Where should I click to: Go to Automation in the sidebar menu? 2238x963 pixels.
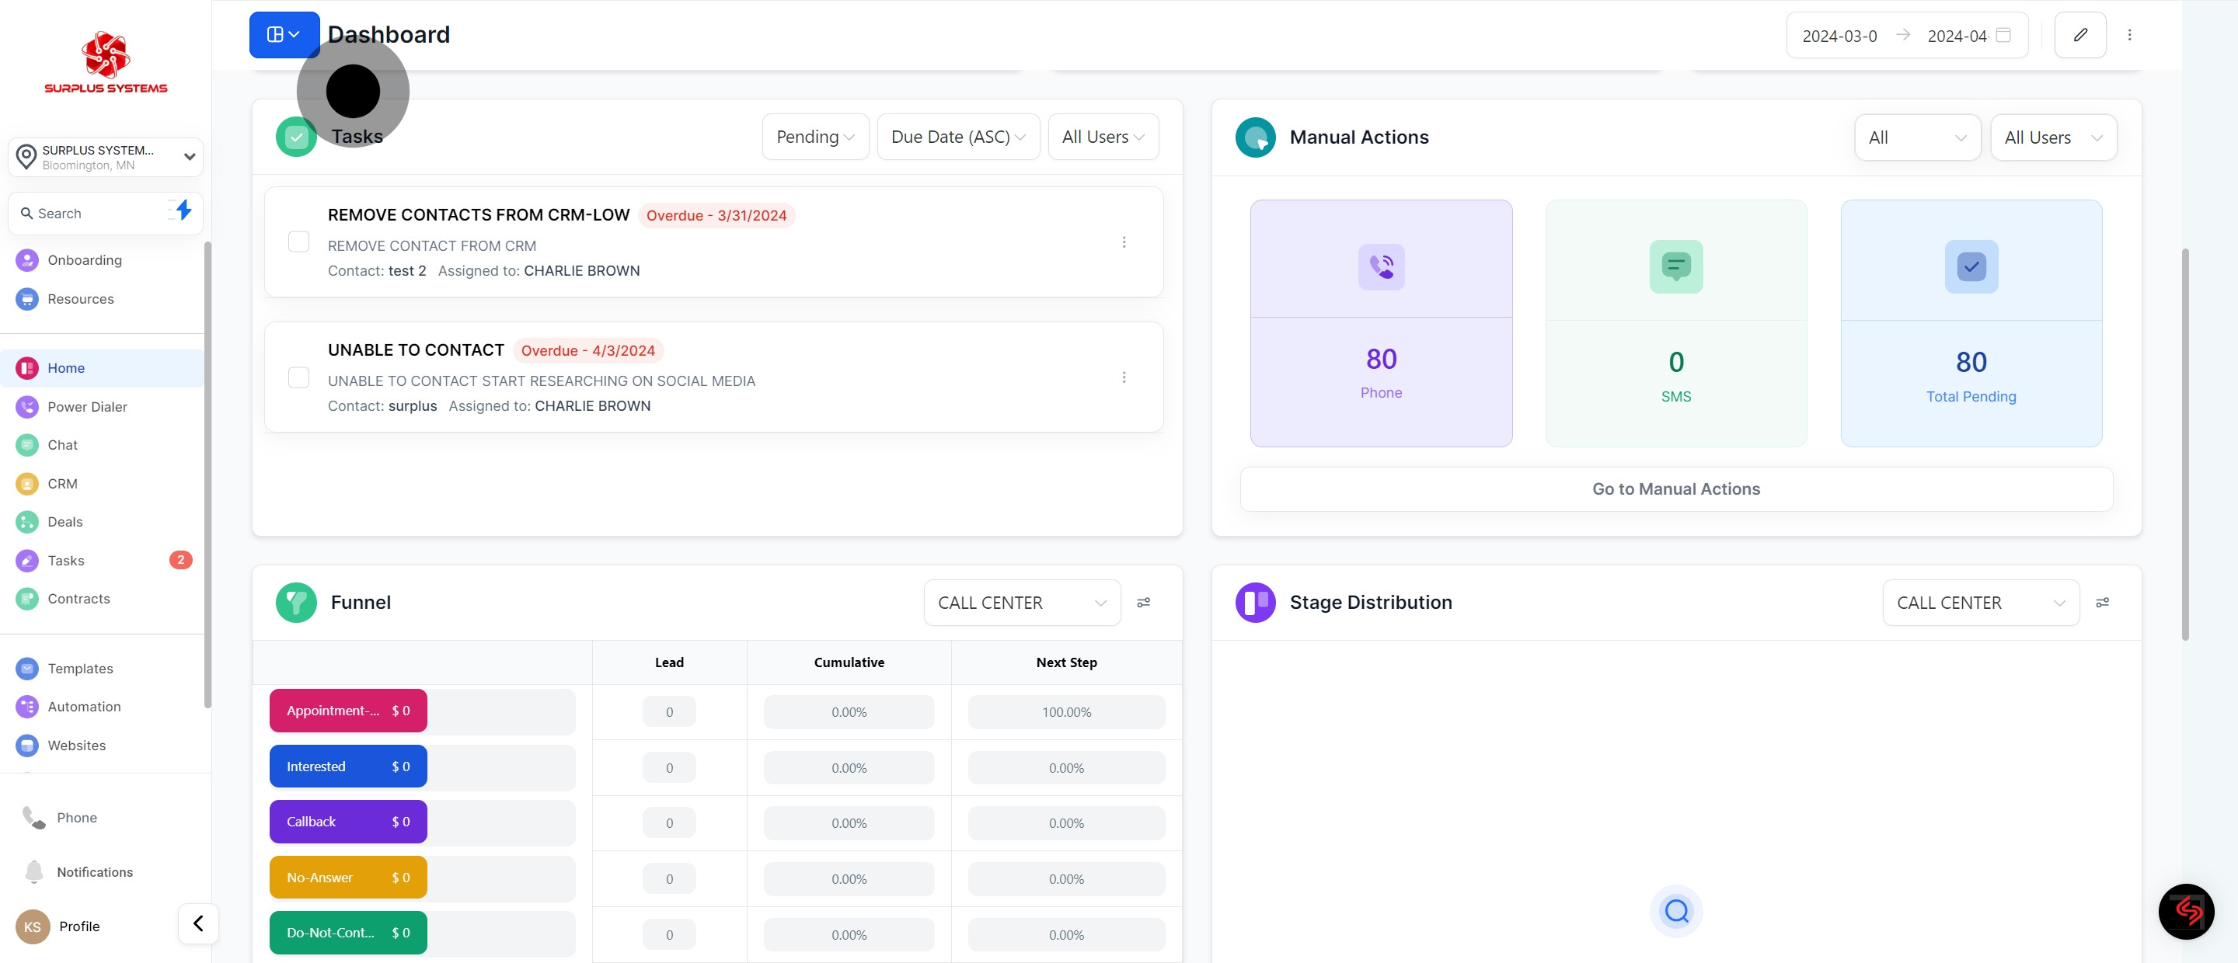click(x=83, y=707)
